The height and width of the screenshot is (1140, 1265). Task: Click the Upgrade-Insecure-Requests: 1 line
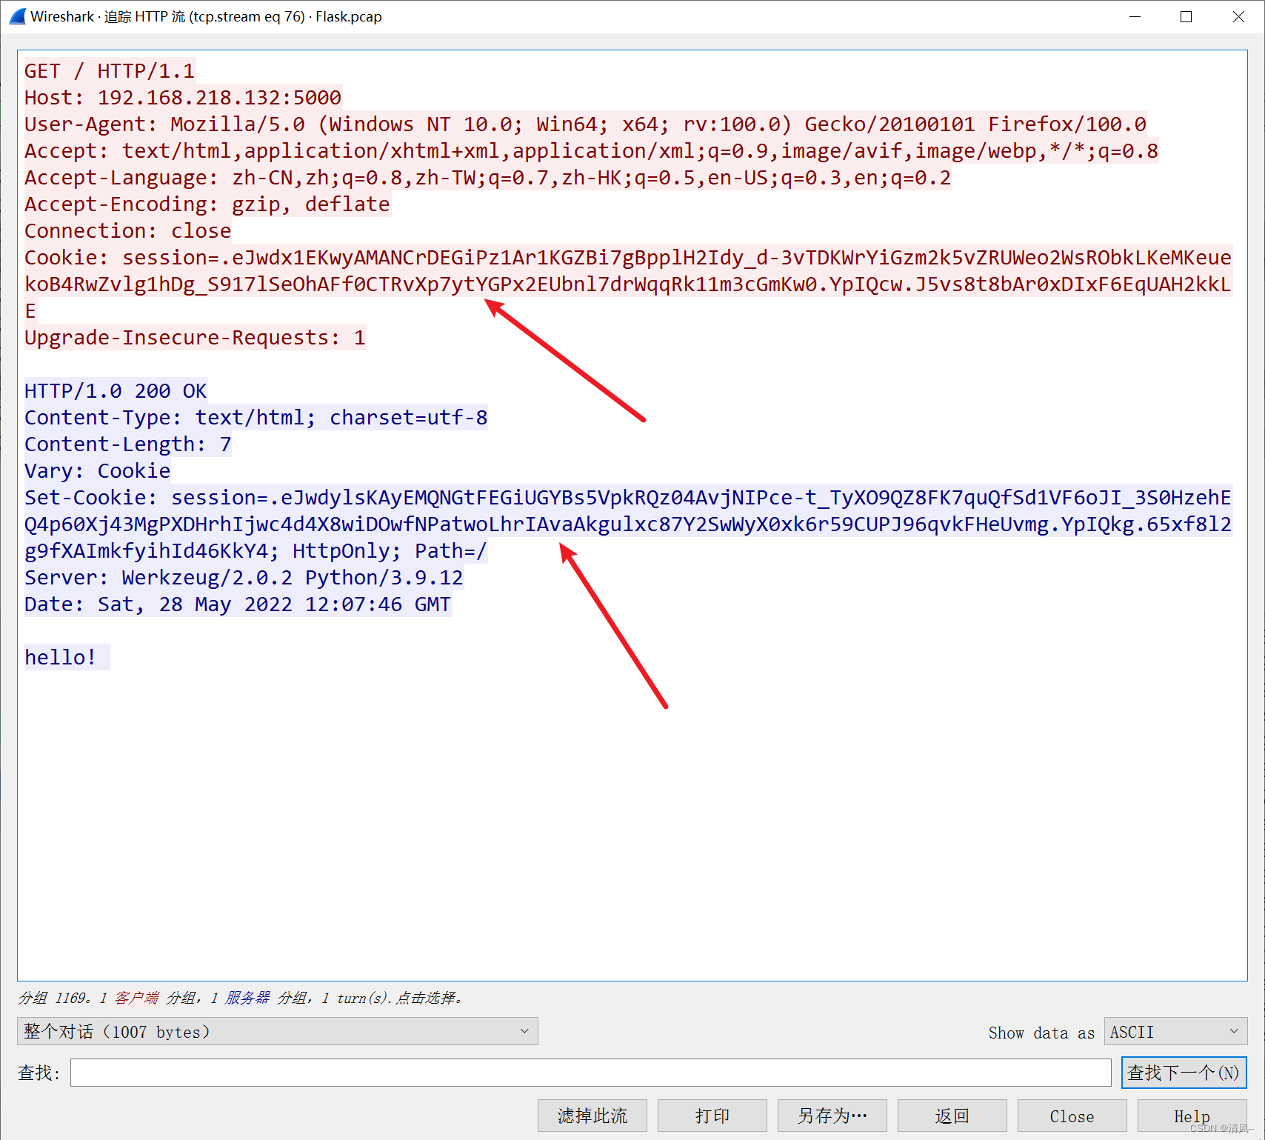pos(195,338)
